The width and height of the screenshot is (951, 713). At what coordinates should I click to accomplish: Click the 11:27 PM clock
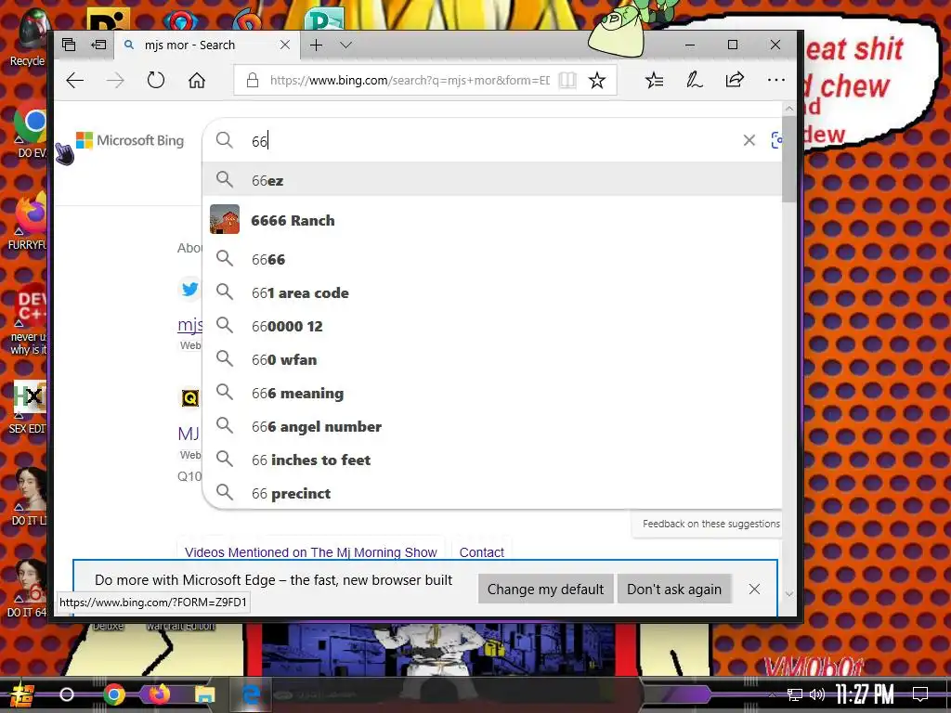(x=865, y=694)
